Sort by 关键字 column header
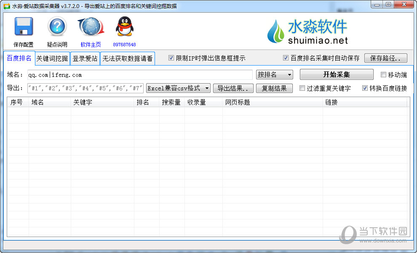The image size is (417, 253). (102, 103)
